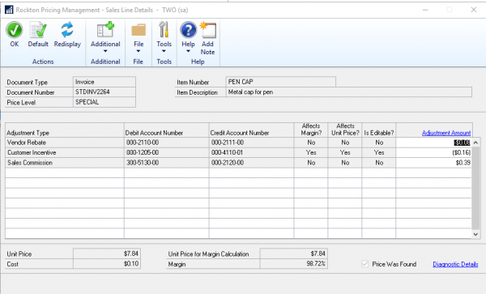Click Sales Commission Affects Unit Price No cell
Viewport: 486px width, 294px height.
[345, 163]
